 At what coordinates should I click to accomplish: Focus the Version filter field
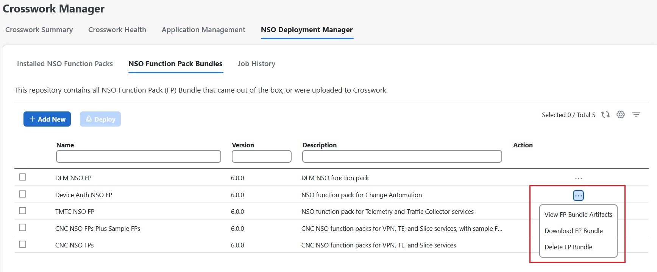pos(262,156)
